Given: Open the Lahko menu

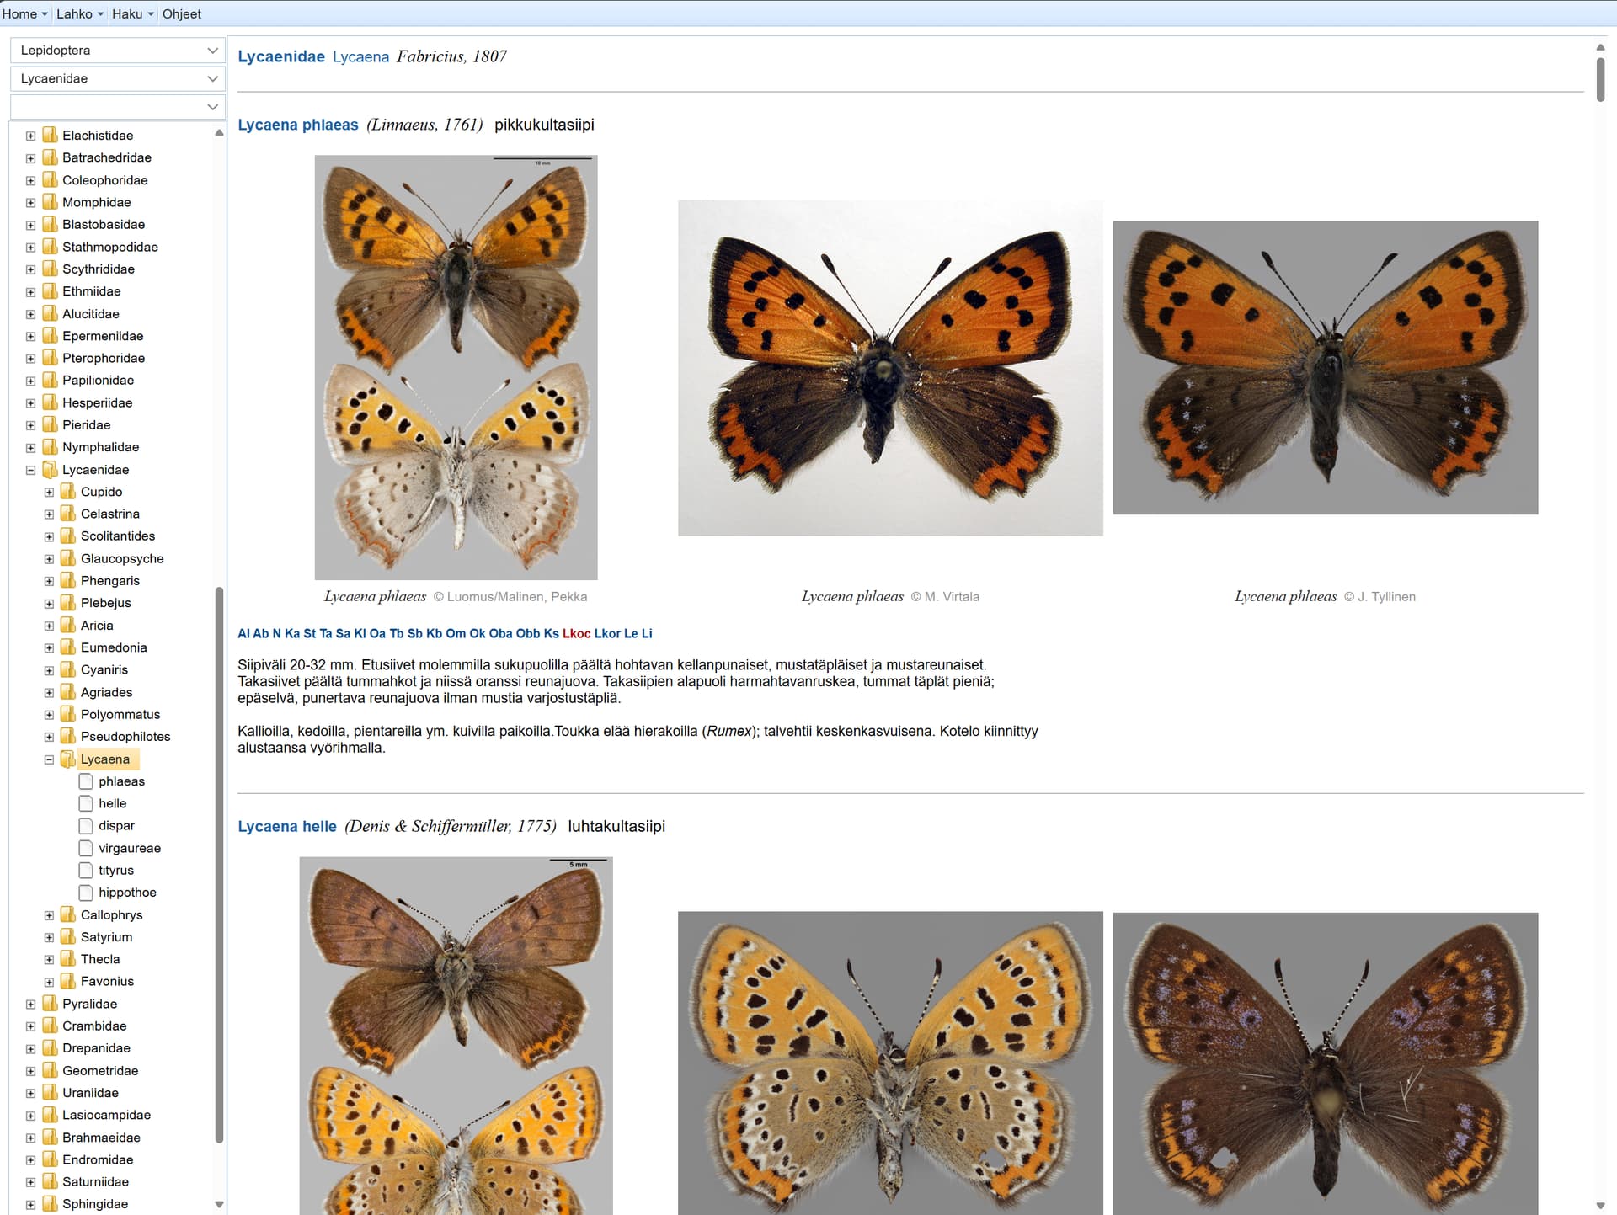Looking at the screenshot, I should 80,13.
